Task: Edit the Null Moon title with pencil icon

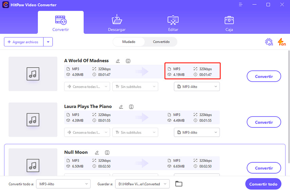Action: tap(97, 153)
